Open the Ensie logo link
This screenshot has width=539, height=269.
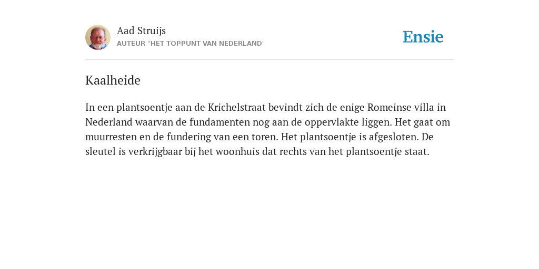click(423, 37)
